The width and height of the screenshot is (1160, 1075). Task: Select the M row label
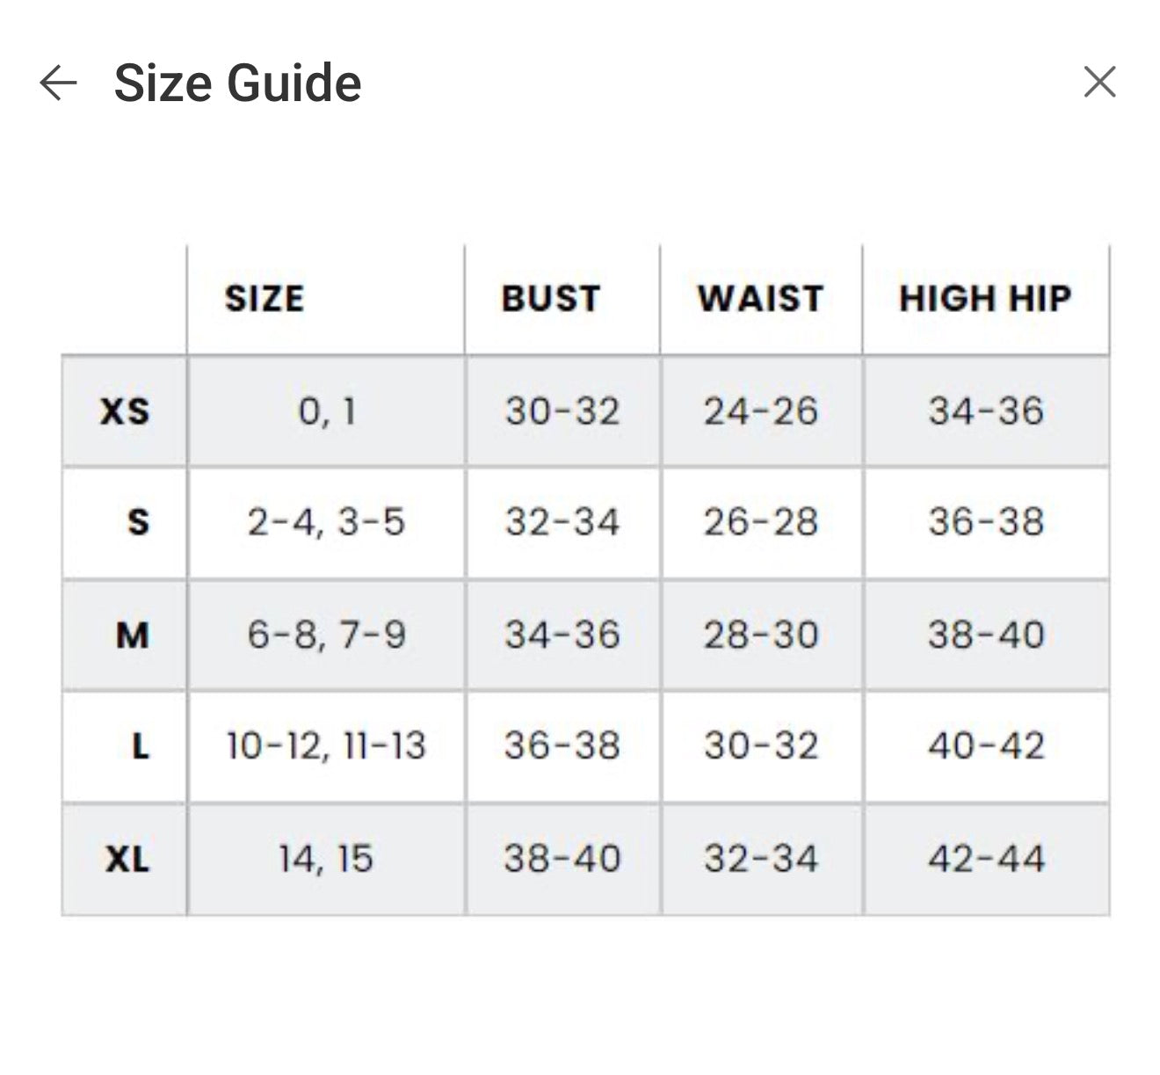[x=132, y=635]
